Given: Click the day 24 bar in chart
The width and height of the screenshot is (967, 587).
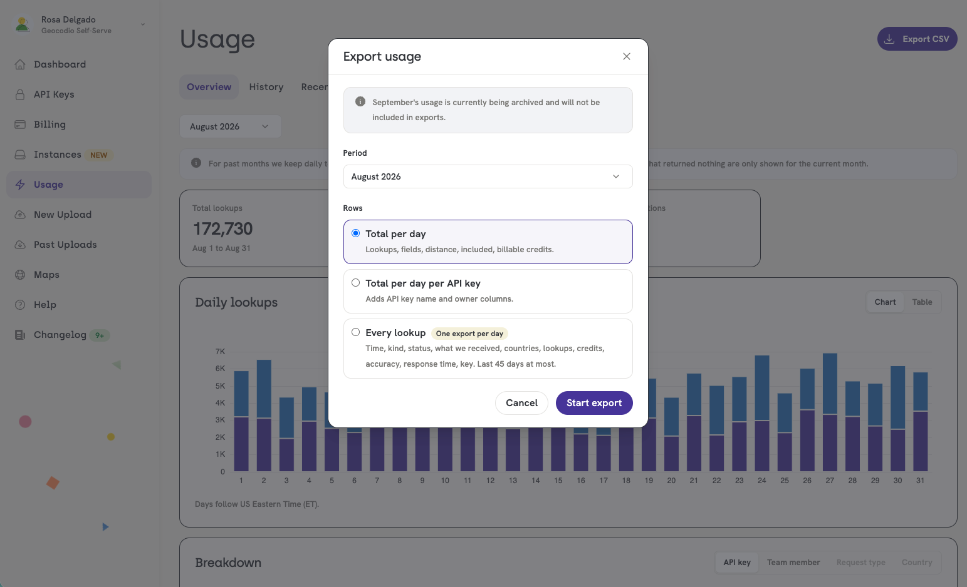Looking at the screenshot, I should pyautogui.click(x=762, y=413).
